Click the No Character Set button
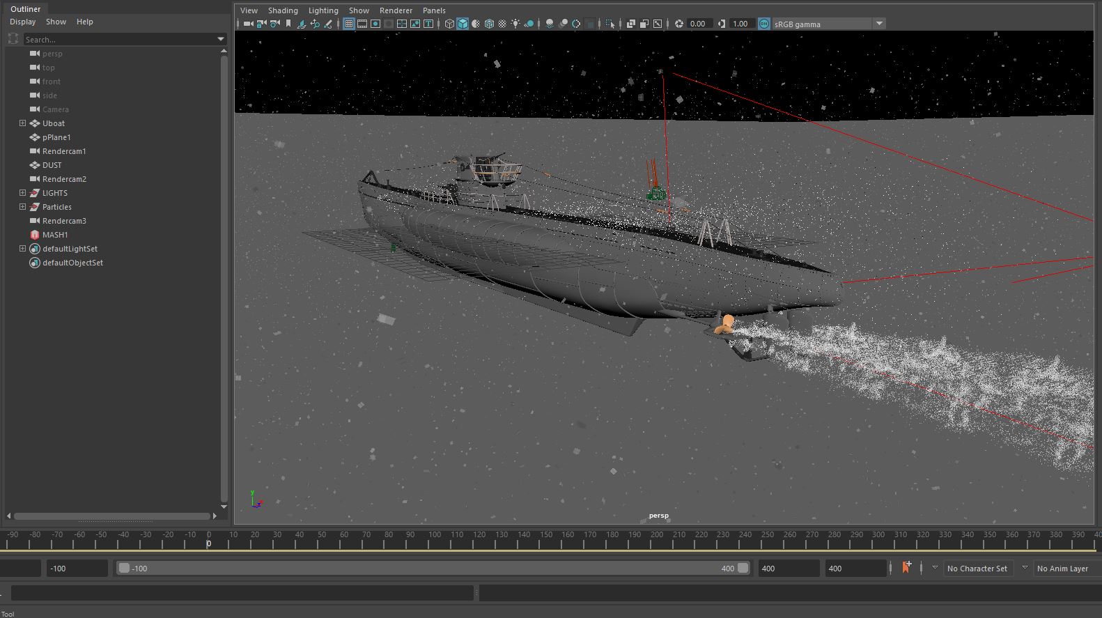This screenshot has width=1102, height=618. [977, 569]
